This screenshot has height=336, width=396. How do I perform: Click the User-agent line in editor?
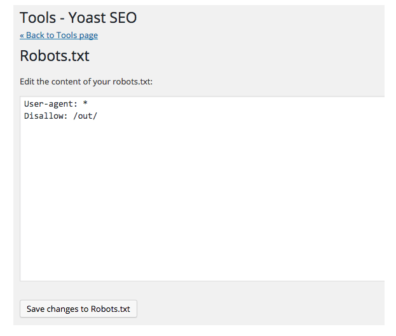coord(56,103)
